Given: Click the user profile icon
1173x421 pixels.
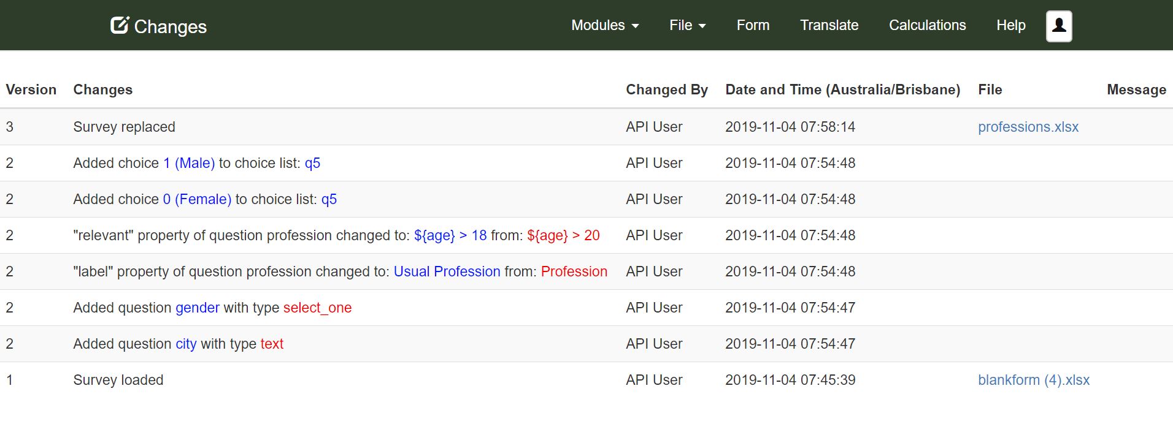Looking at the screenshot, I should coord(1058,26).
